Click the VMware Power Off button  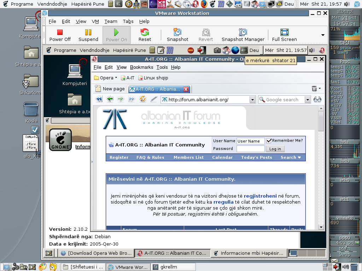pyautogui.click(x=60, y=35)
